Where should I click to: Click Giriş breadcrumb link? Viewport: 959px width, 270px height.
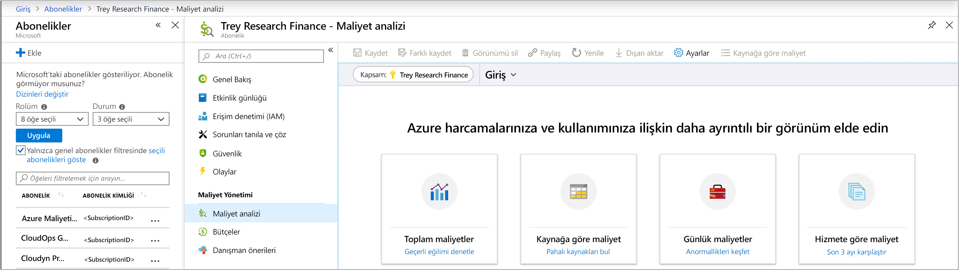[23, 9]
